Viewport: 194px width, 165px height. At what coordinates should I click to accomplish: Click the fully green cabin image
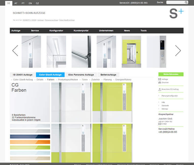[113, 143]
